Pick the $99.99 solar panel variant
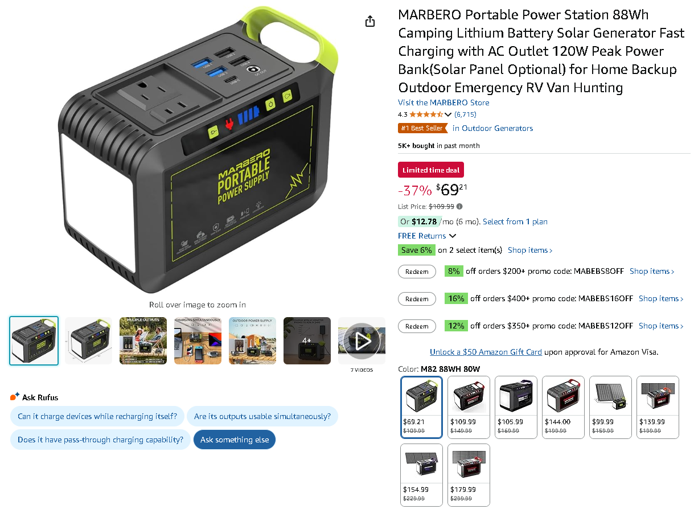Image resolution: width=694 pixels, height=509 pixels. click(x=610, y=407)
